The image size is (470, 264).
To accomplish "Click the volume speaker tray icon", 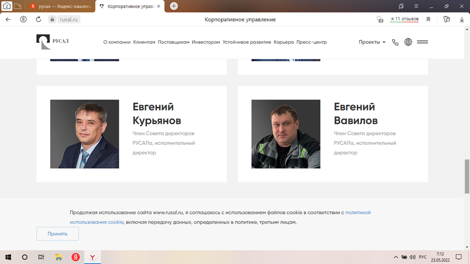I will click(413, 257).
